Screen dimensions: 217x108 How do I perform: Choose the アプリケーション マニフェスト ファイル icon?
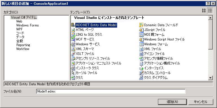73,63
